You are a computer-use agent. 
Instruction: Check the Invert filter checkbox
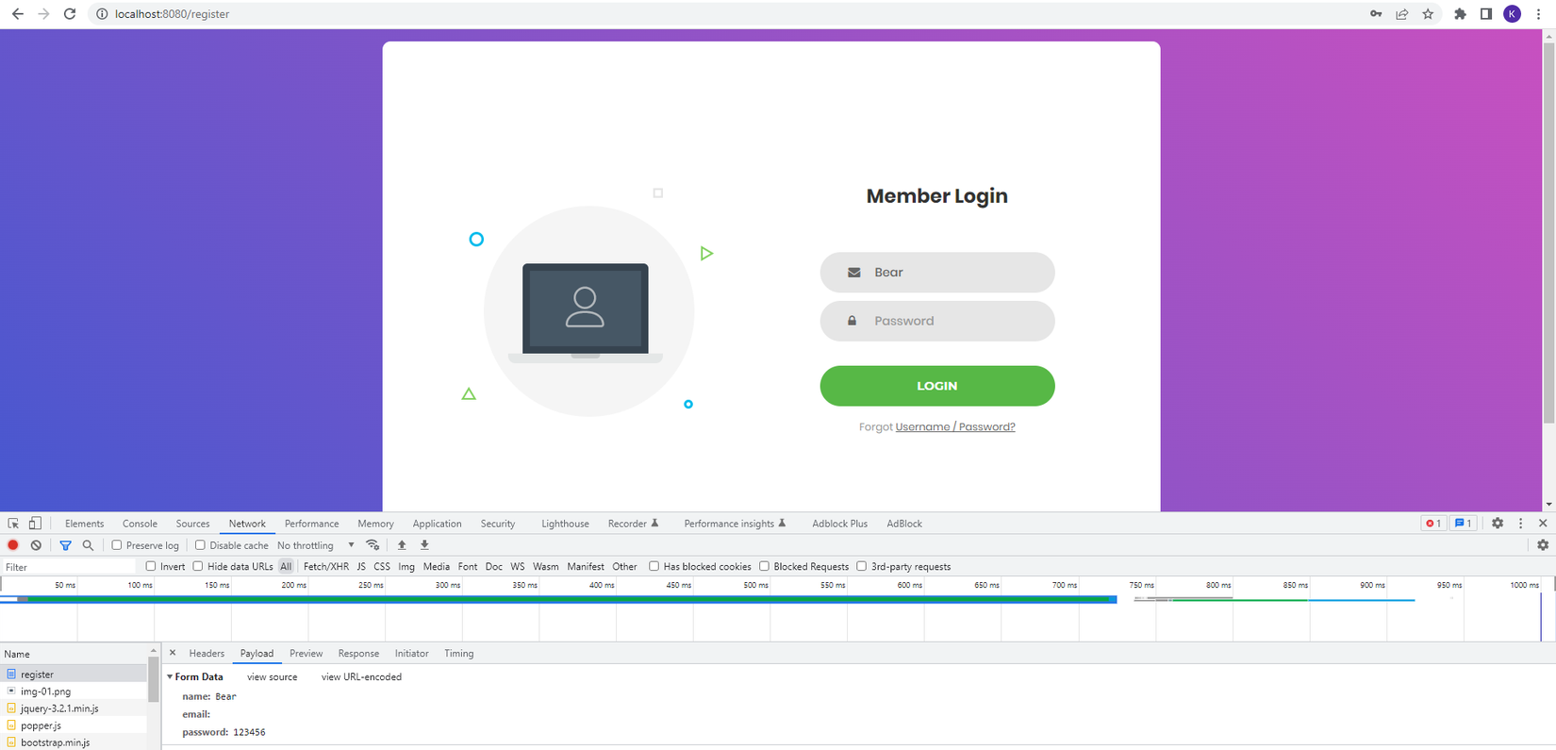click(x=151, y=566)
